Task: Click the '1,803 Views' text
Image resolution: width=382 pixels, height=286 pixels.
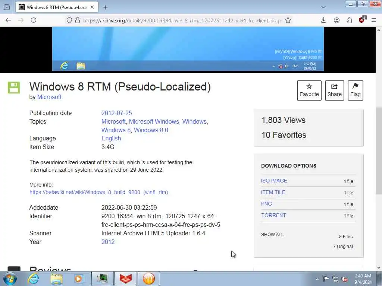Action: (284, 120)
